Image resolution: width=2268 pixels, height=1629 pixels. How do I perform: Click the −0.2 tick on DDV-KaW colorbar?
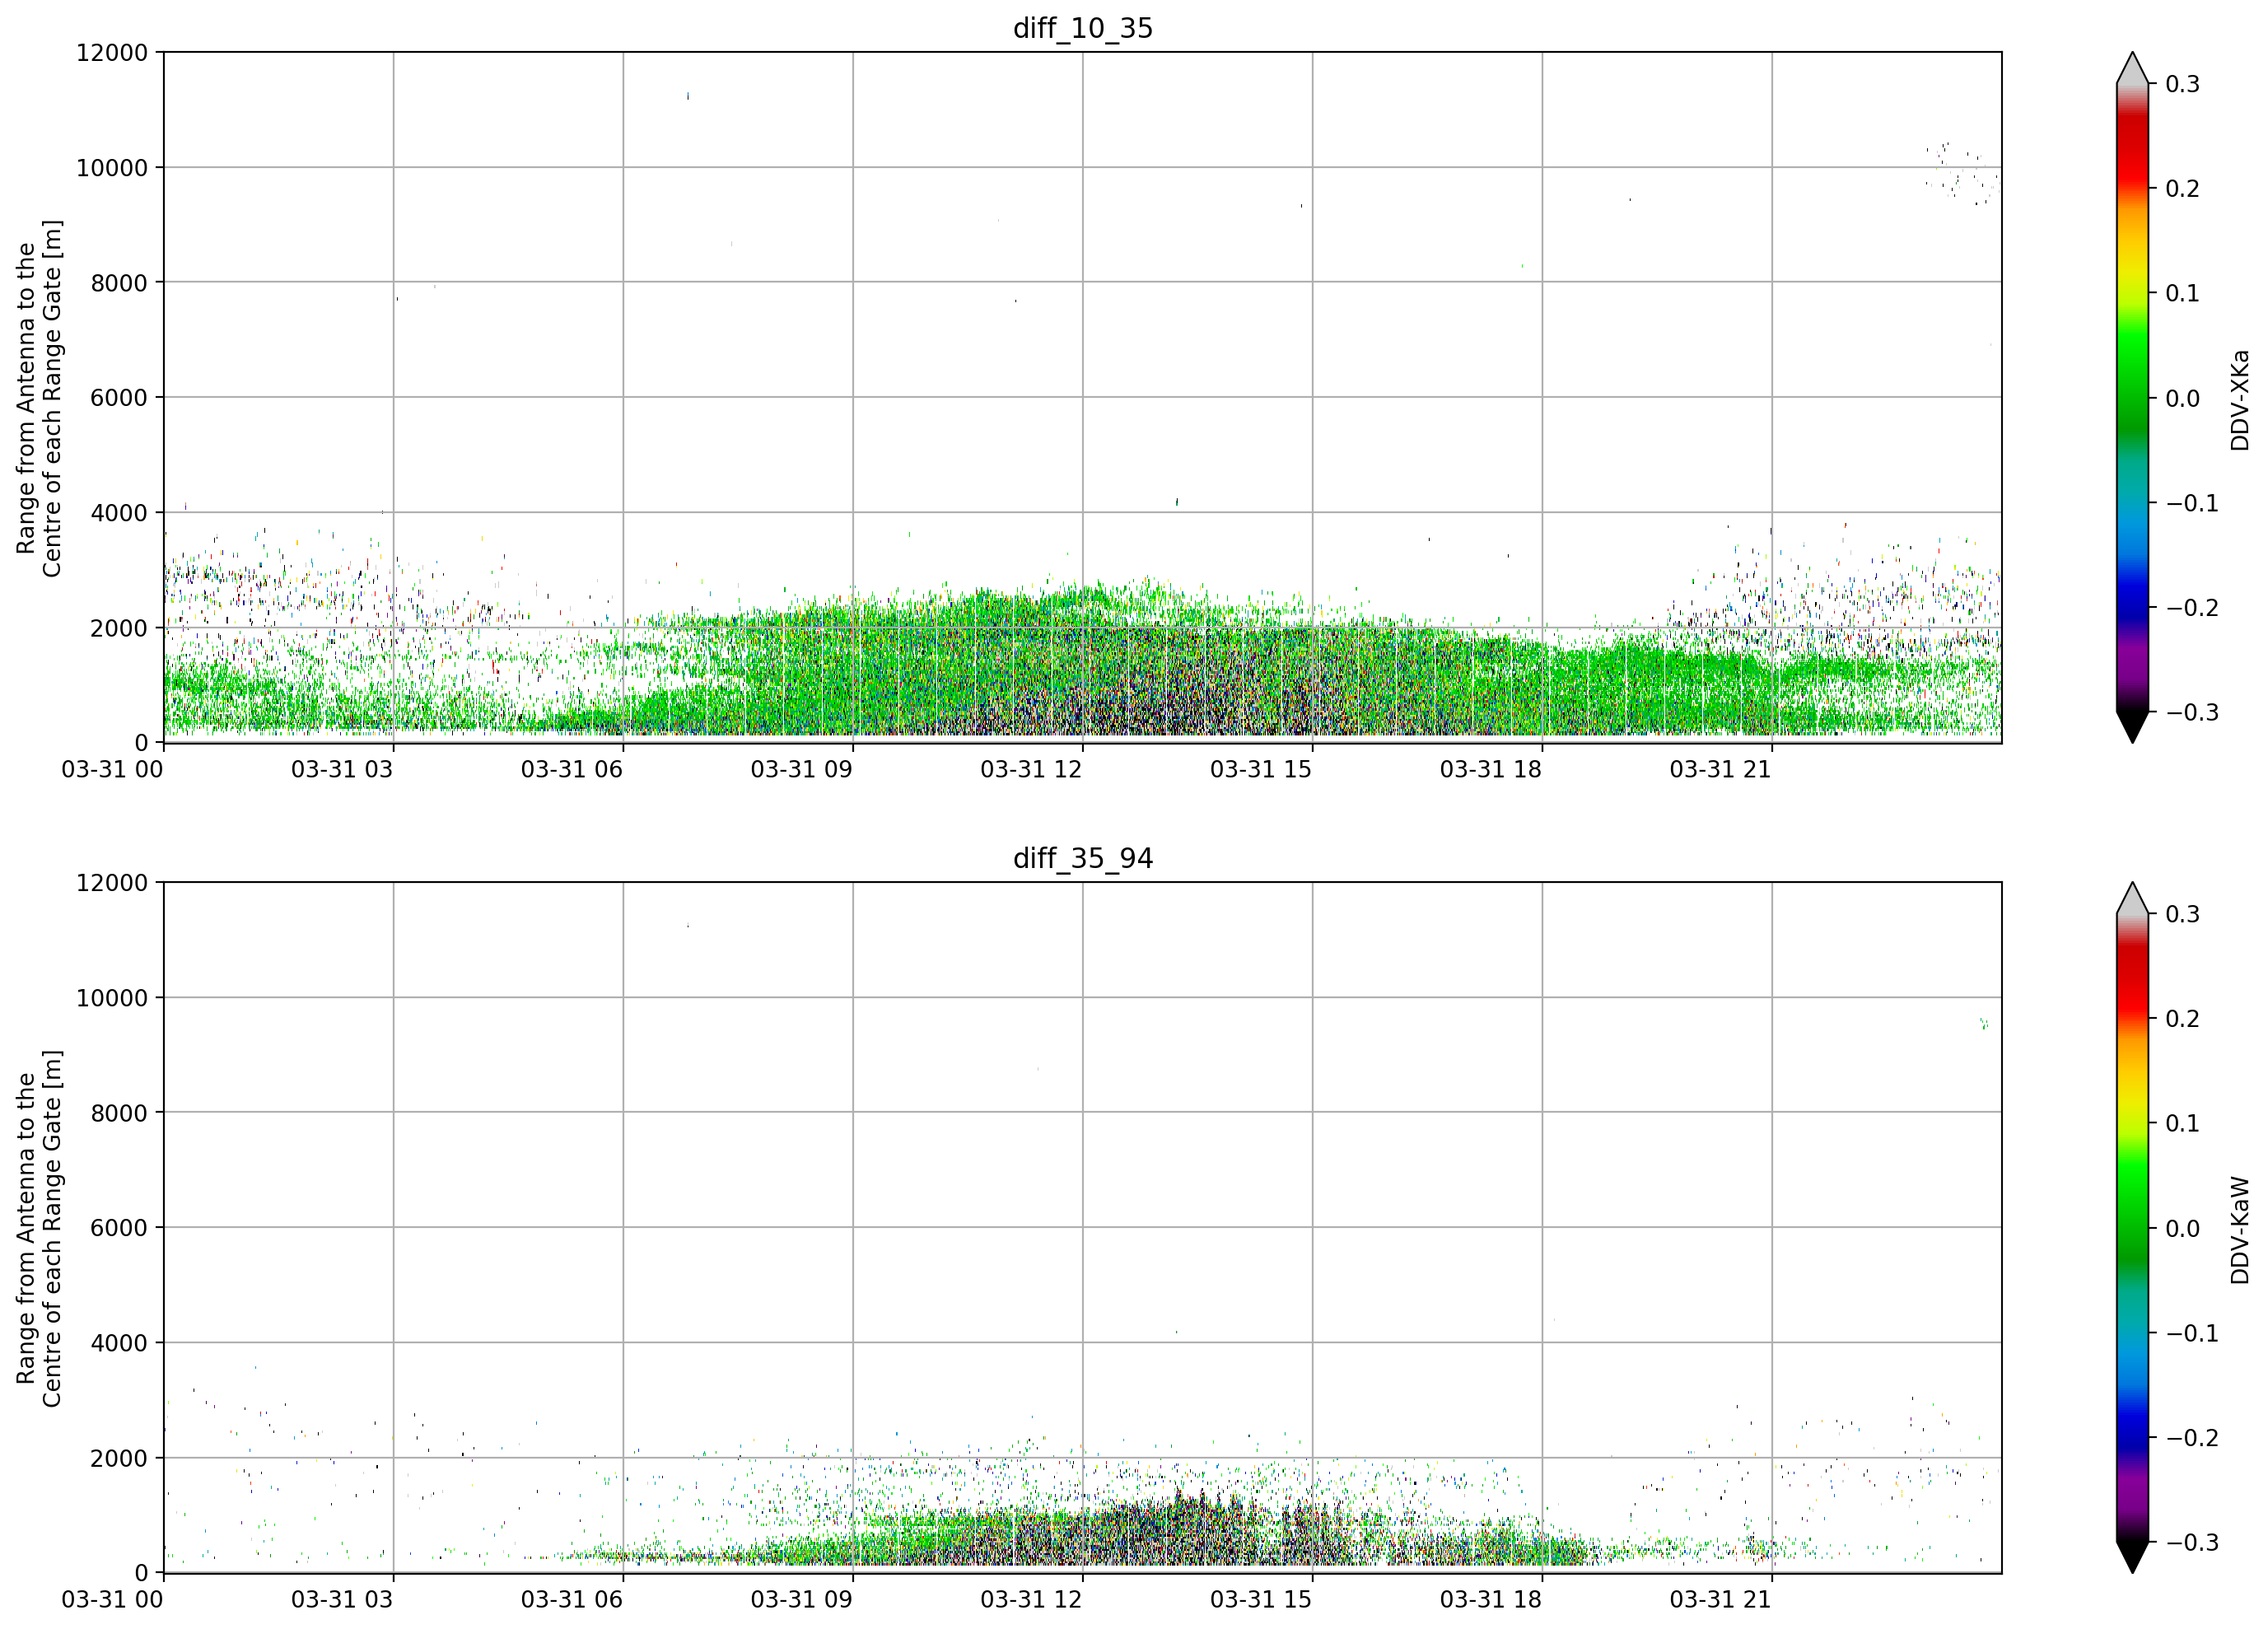(2192, 1438)
